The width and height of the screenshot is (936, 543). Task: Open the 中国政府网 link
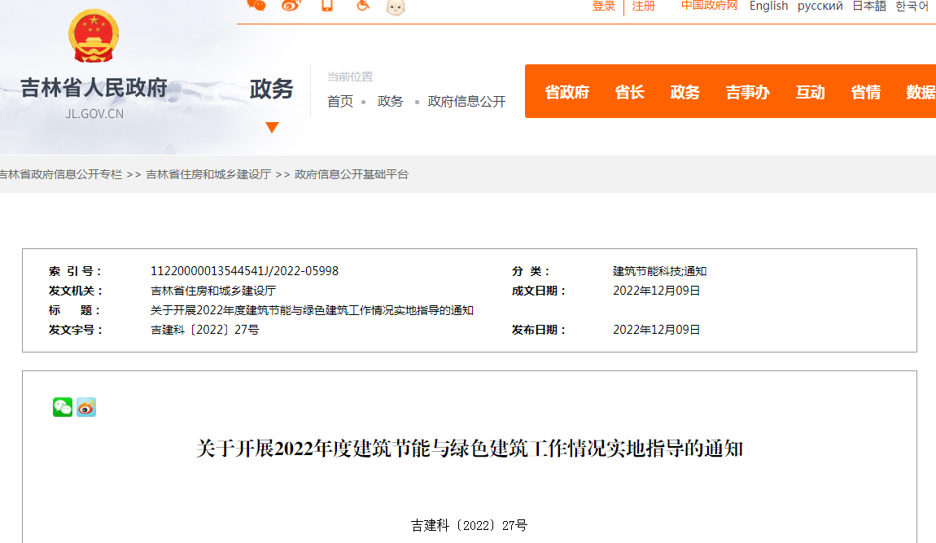point(709,6)
